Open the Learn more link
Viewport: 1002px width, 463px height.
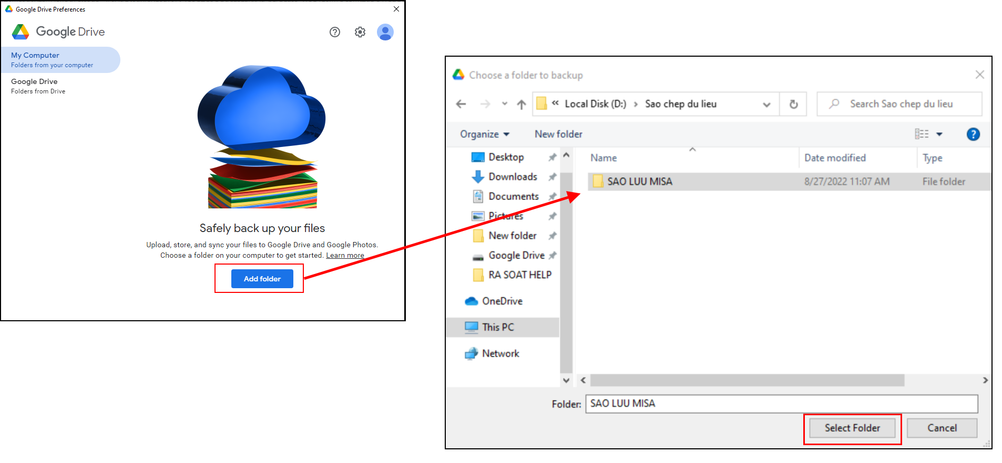[345, 256]
